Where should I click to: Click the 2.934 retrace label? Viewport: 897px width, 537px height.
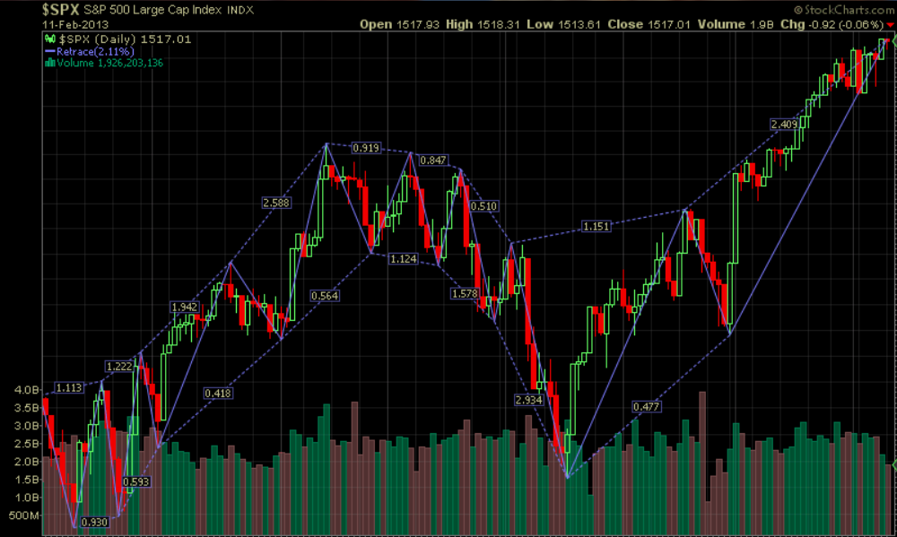click(528, 400)
